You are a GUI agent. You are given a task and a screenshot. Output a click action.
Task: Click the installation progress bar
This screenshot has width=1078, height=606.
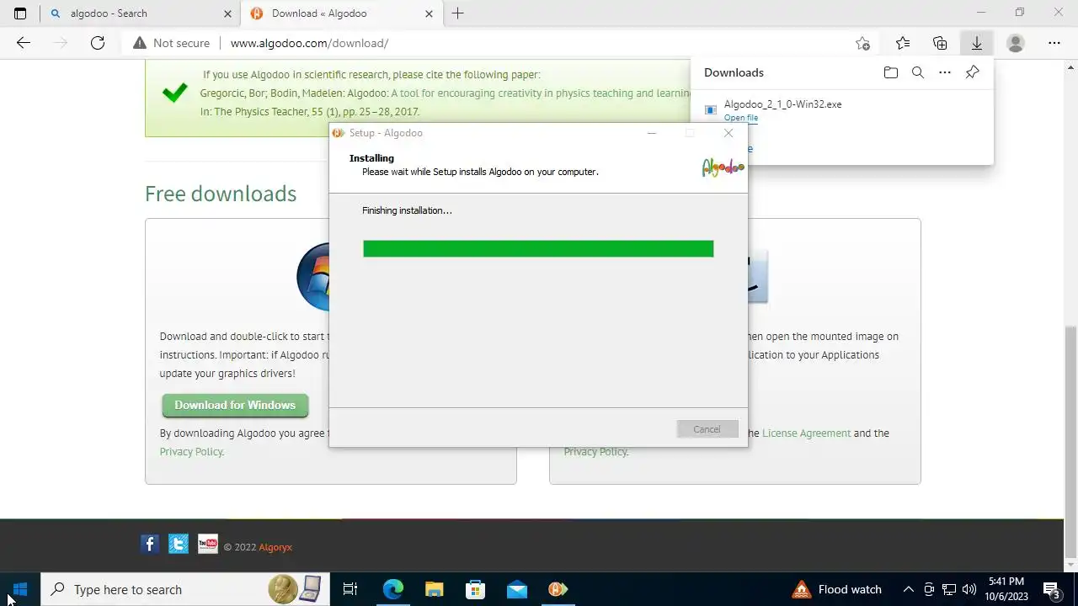click(538, 248)
